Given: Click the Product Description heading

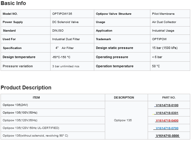Looking at the screenshot, I should (x=26, y=88).
